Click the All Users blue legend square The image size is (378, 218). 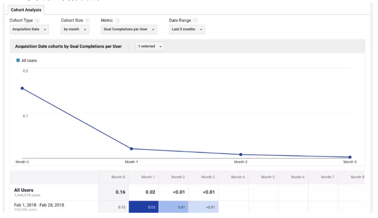[x=17, y=61]
